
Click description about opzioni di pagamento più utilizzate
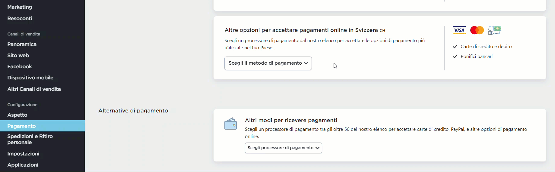tap(325, 44)
